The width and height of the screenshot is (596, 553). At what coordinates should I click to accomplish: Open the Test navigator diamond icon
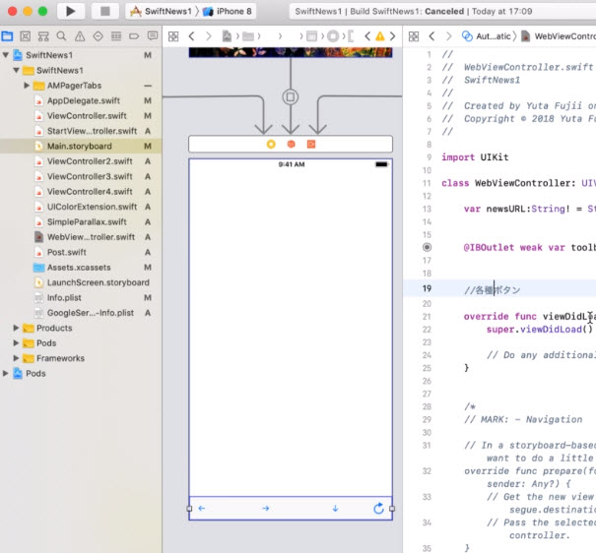tap(99, 36)
